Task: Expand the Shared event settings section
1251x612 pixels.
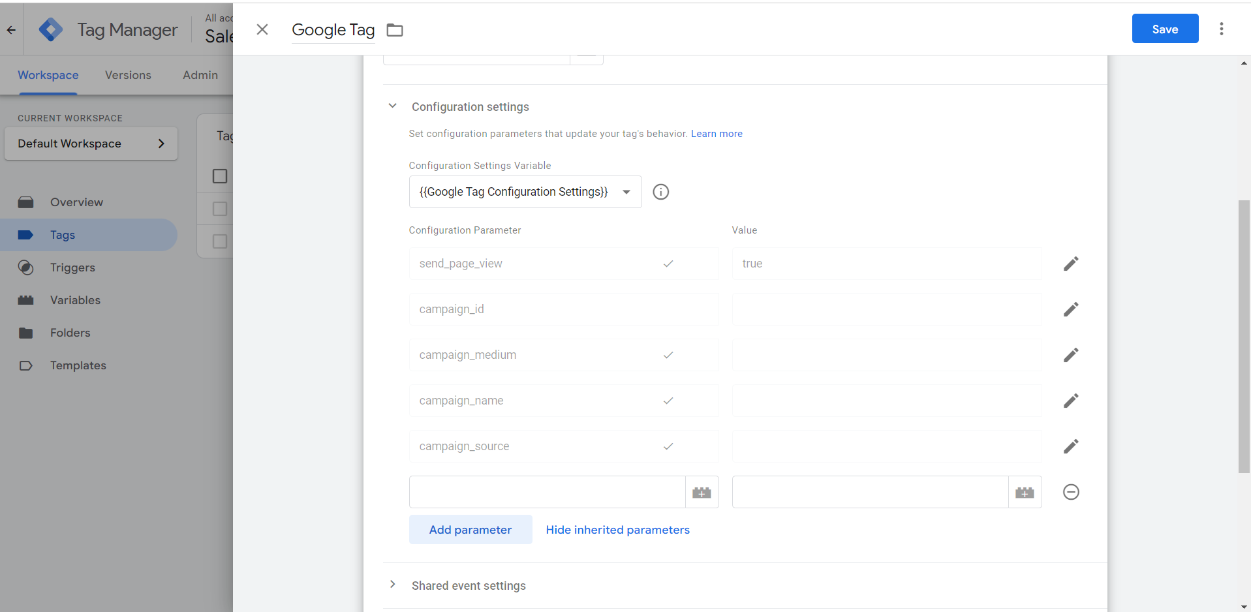Action: [392, 585]
